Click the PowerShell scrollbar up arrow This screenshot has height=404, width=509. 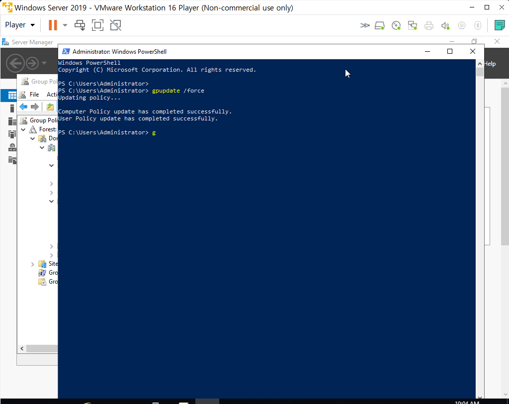(480, 64)
